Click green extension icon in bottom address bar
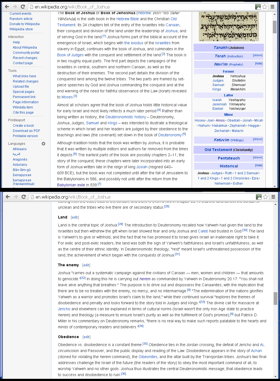The width and height of the screenshot is (280, 381). pyautogui.click(x=259, y=197)
